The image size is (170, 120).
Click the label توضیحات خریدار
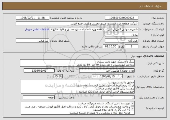click(x=155, y=108)
